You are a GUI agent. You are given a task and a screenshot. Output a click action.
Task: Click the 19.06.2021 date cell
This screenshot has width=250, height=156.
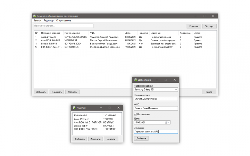click(130, 47)
